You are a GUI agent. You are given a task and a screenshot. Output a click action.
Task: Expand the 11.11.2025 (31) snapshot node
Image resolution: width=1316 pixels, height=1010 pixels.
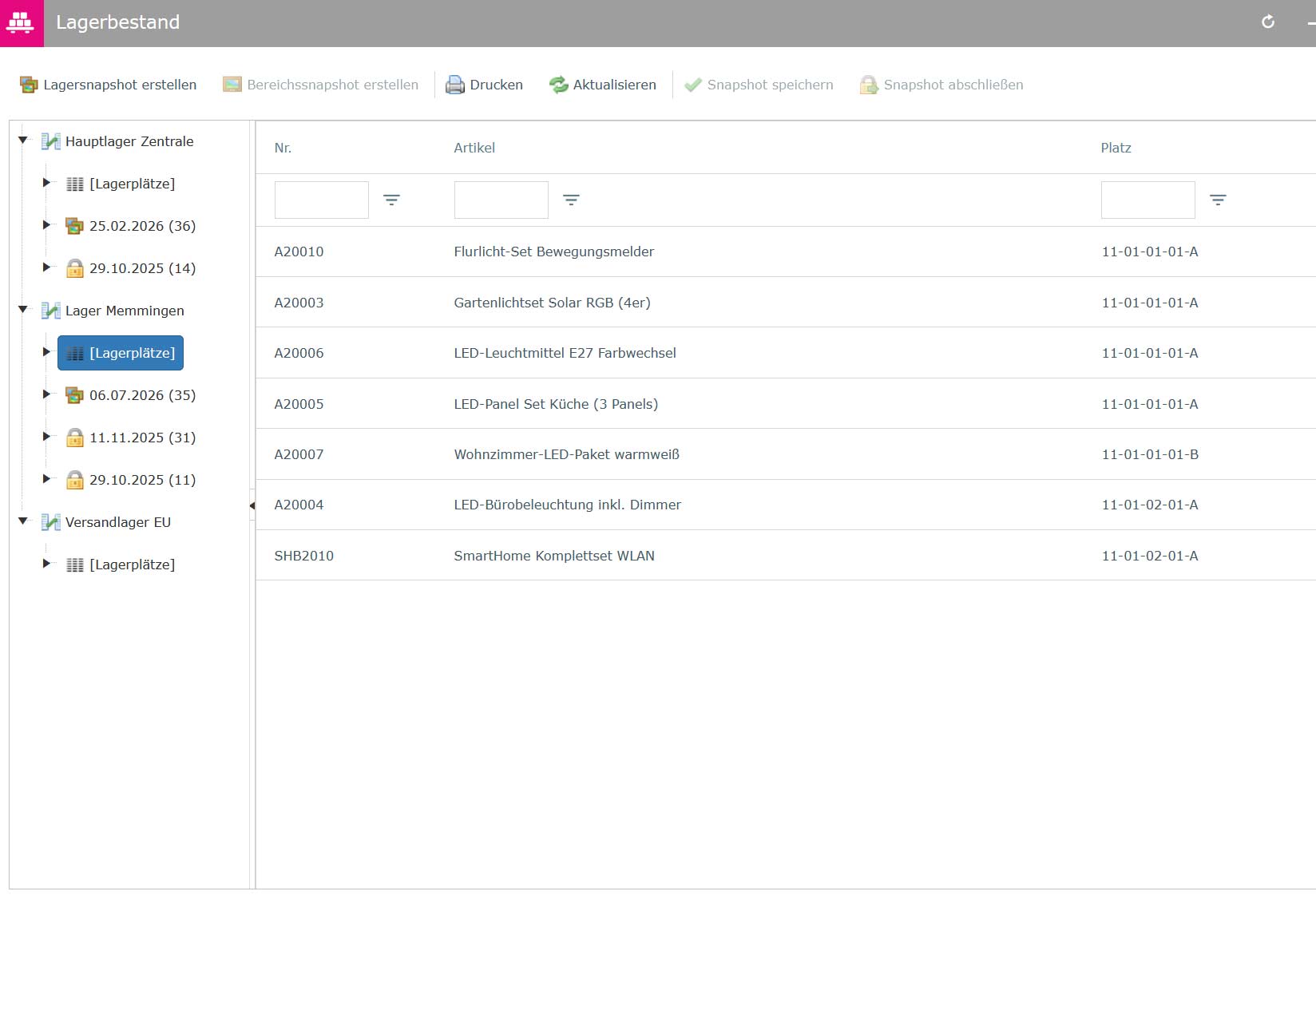pos(46,436)
